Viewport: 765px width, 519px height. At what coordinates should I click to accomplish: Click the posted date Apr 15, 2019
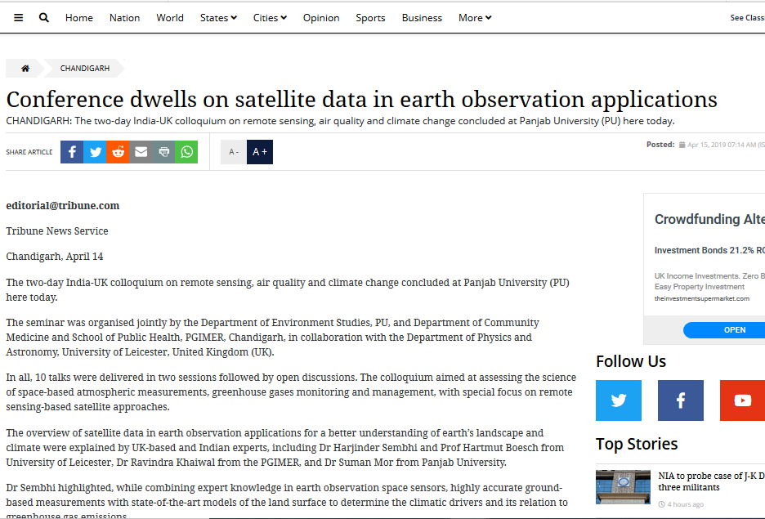point(726,145)
